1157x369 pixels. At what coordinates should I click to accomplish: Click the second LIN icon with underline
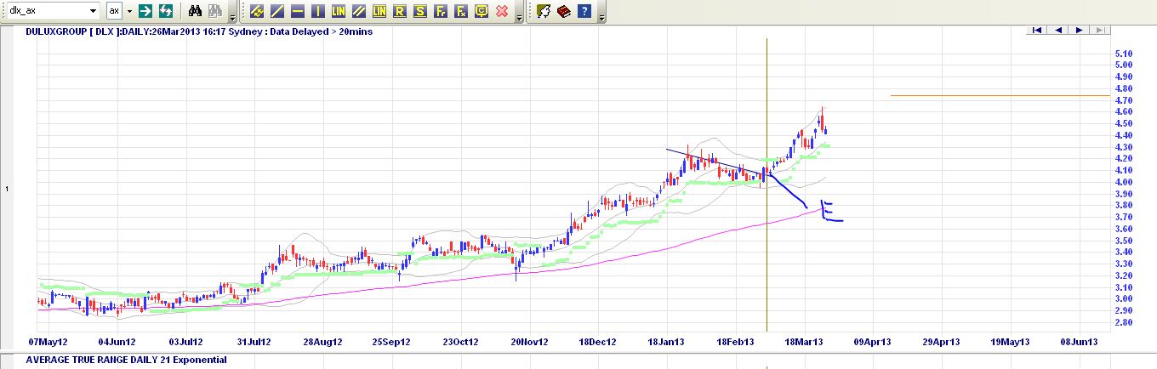click(x=379, y=11)
